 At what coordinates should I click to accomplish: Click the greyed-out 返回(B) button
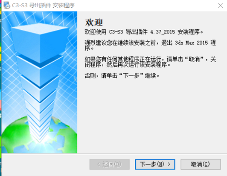[x=109, y=165]
